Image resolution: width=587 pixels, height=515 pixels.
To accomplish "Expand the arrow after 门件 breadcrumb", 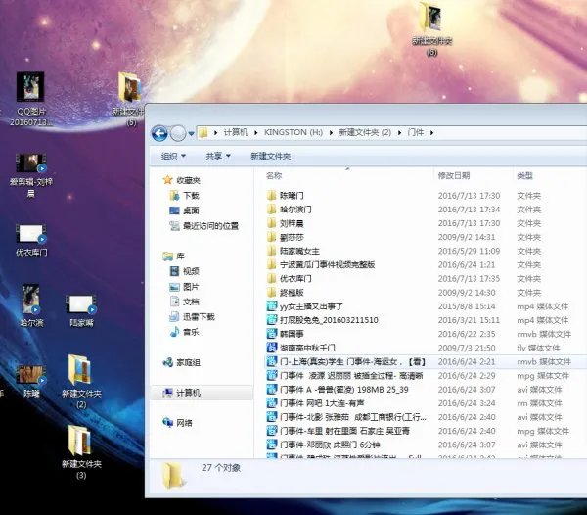I will coord(432,132).
